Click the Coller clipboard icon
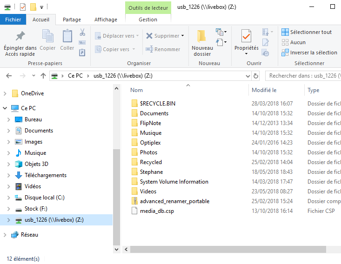The width and height of the screenshot is (341, 264). [67, 36]
